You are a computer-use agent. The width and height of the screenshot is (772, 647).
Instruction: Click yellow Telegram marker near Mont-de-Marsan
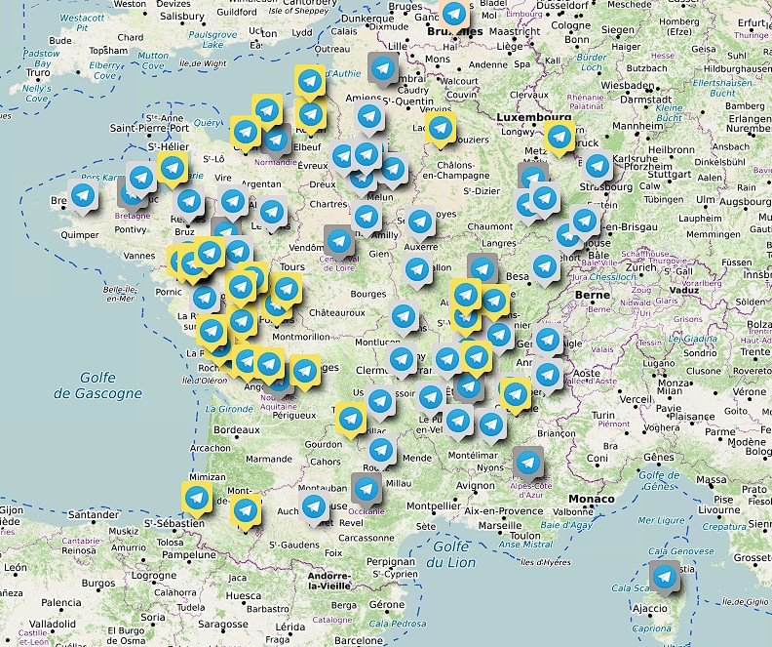point(246,512)
